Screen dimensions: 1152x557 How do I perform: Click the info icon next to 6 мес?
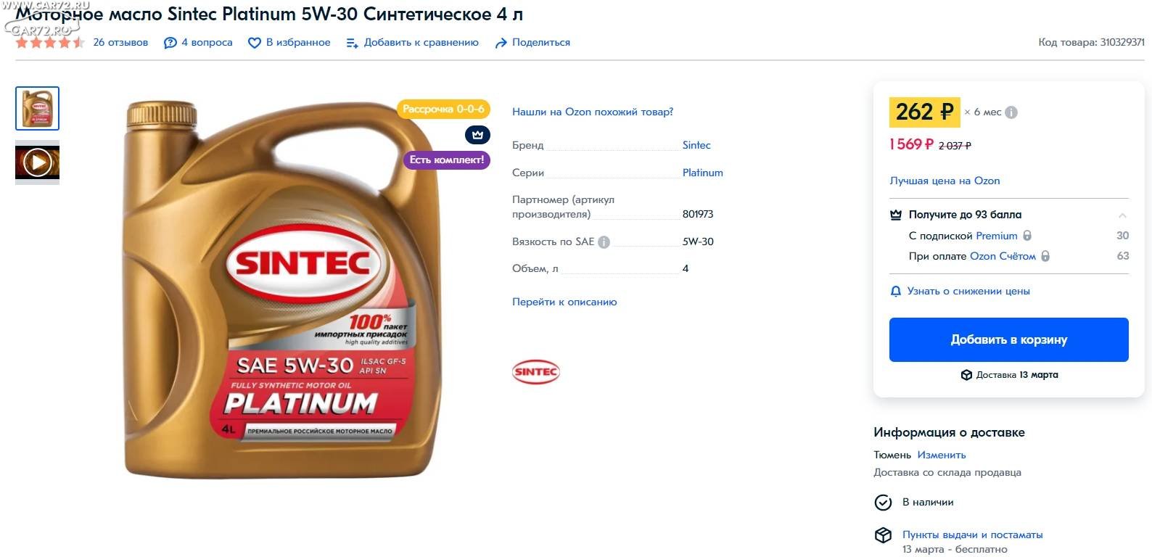(1011, 112)
